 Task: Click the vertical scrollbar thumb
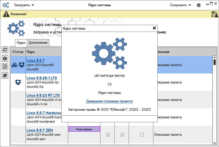click(215, 62)
